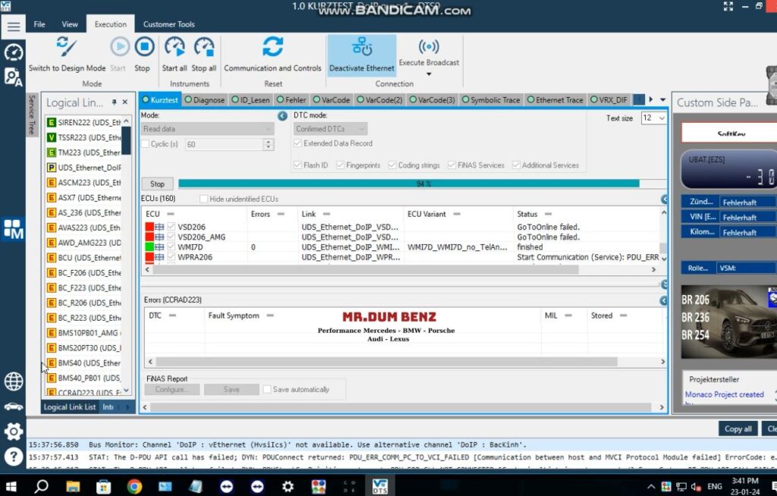Click Copy all in the log panel
This screenshot has width=777, height=496.
point(737,429)
